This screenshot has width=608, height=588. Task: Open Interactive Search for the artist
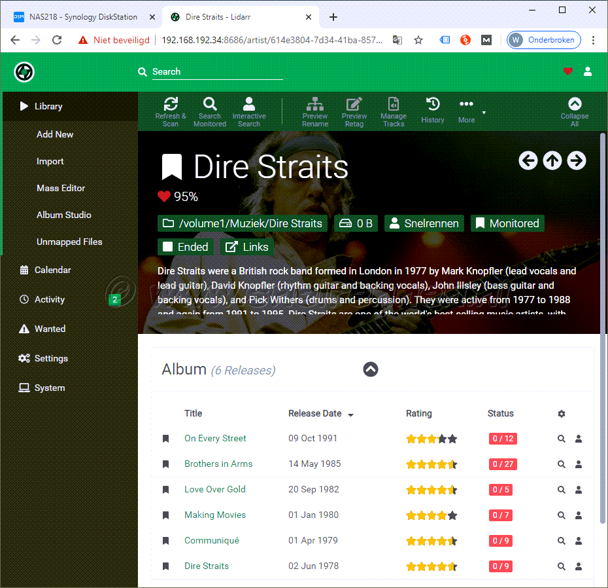249,112
